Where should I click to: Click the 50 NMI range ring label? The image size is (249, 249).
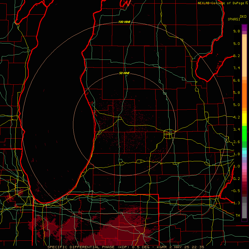124,73
